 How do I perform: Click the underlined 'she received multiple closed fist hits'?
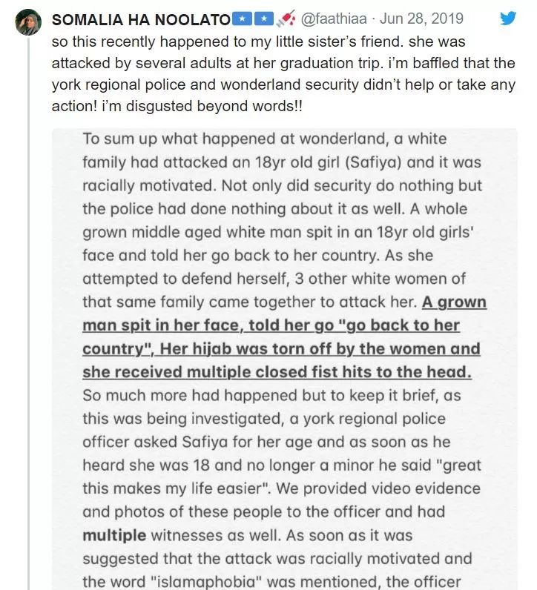(x=277, y=372)
